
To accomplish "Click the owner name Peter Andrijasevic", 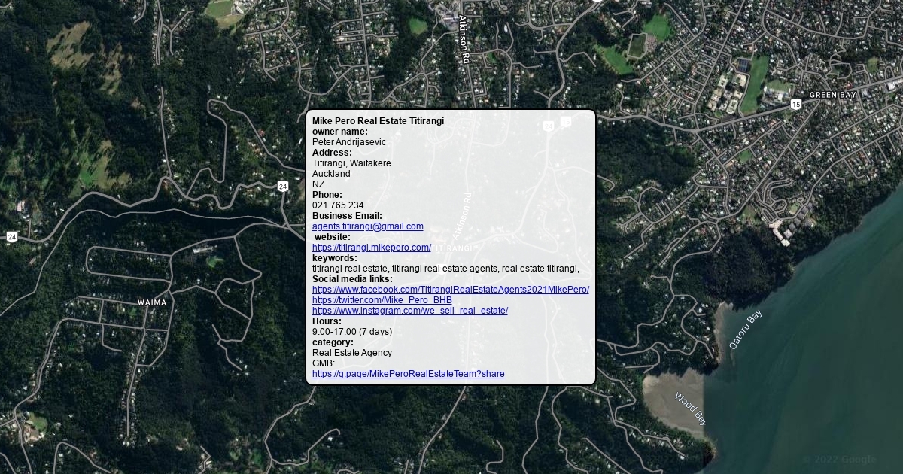I will click(x=348, y=142).
